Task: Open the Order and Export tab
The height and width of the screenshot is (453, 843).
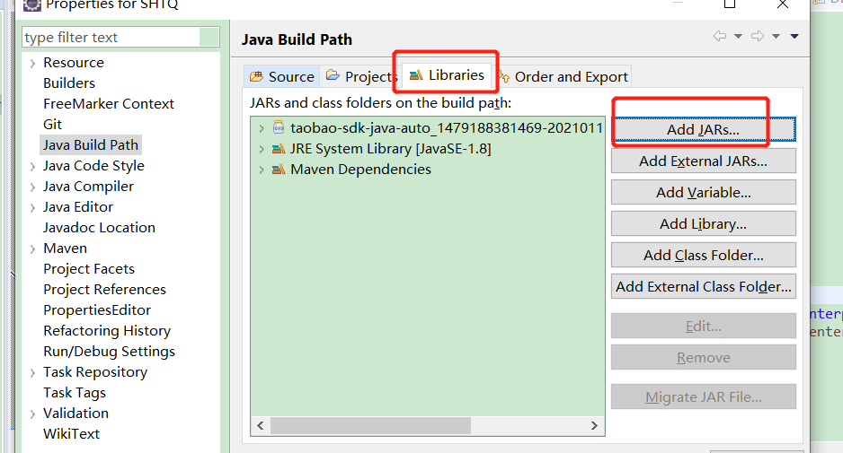Action: pyautogui.click(x=563, y=77)
